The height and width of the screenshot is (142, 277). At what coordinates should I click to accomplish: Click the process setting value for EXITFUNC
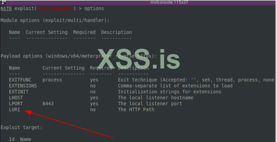[52, 80]
